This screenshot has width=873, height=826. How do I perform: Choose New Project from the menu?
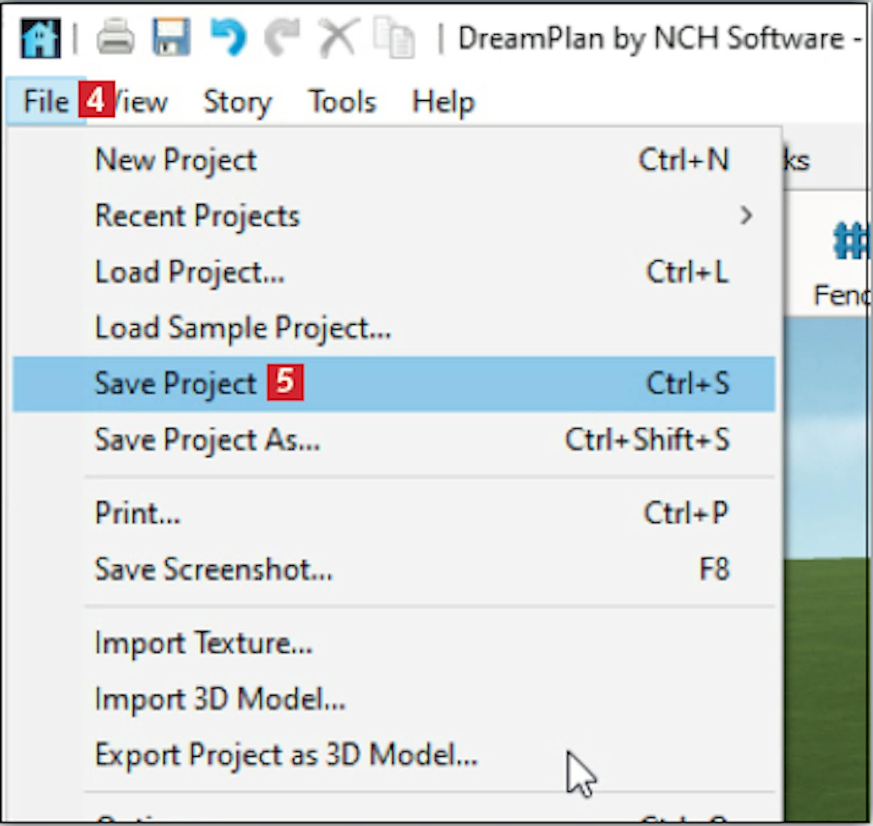(394, 159)
